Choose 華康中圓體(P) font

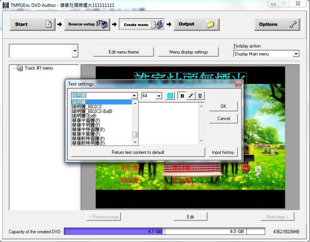[86, 120]
